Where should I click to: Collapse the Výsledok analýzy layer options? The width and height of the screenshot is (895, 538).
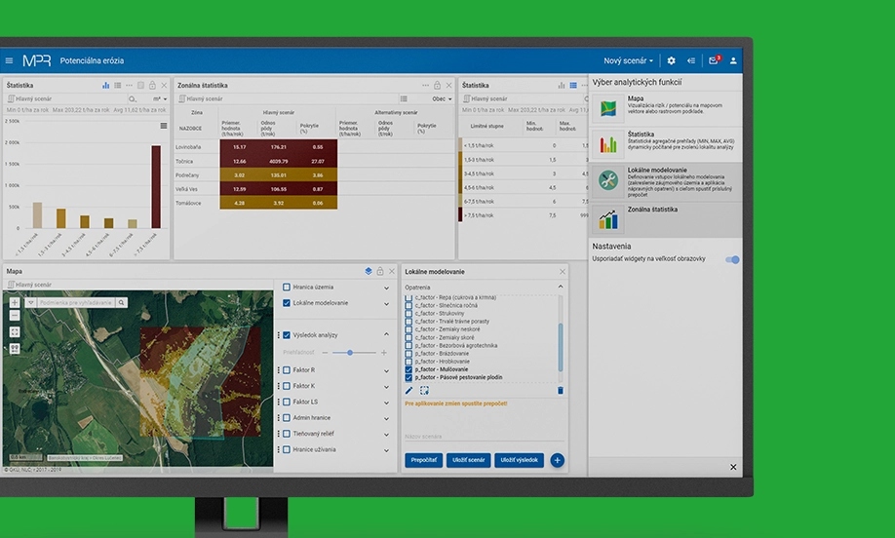point(386,334)
